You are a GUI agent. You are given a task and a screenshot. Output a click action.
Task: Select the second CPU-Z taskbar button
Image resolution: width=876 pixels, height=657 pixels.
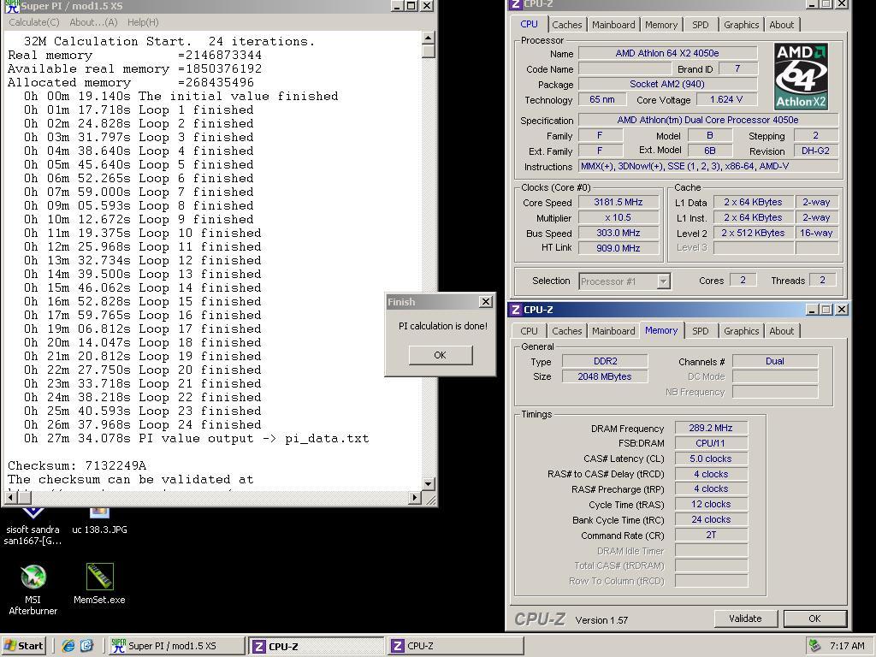[x=456, y=646]
